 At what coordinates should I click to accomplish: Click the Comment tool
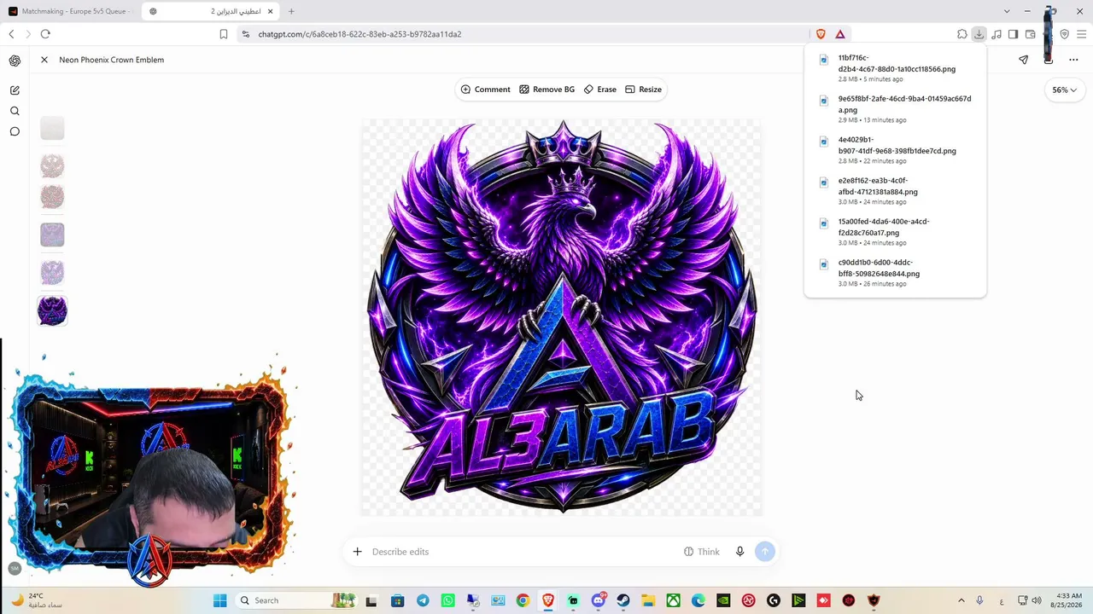[x=485, y=90]
